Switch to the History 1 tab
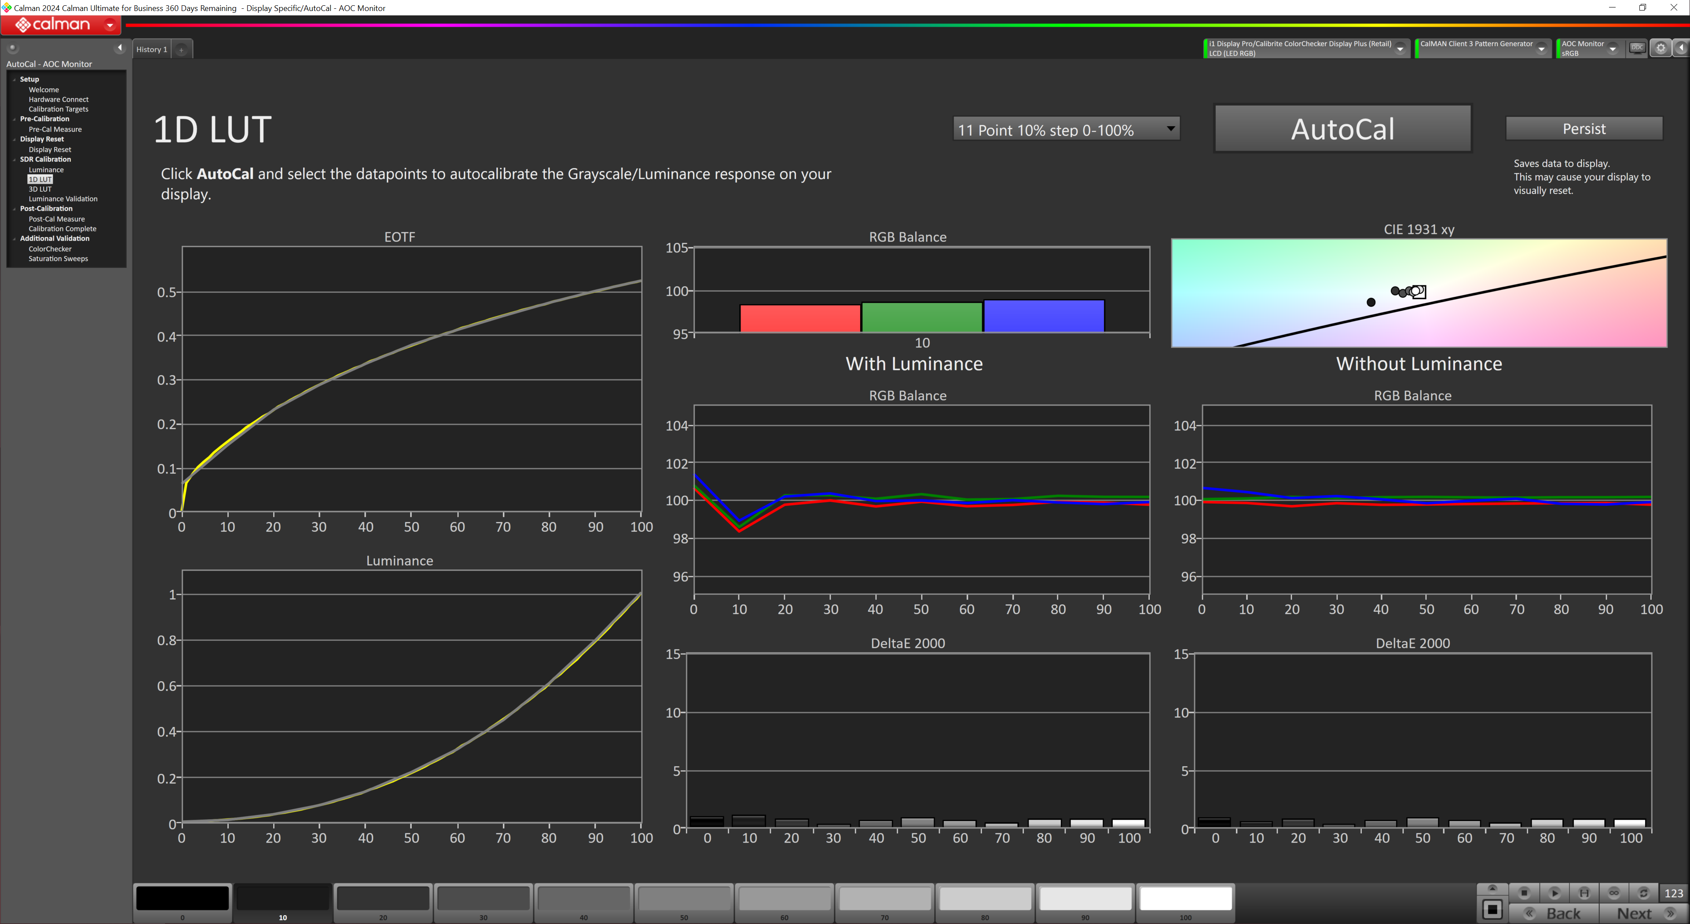This screenshot has height=924, width=1690. point(151,49)
